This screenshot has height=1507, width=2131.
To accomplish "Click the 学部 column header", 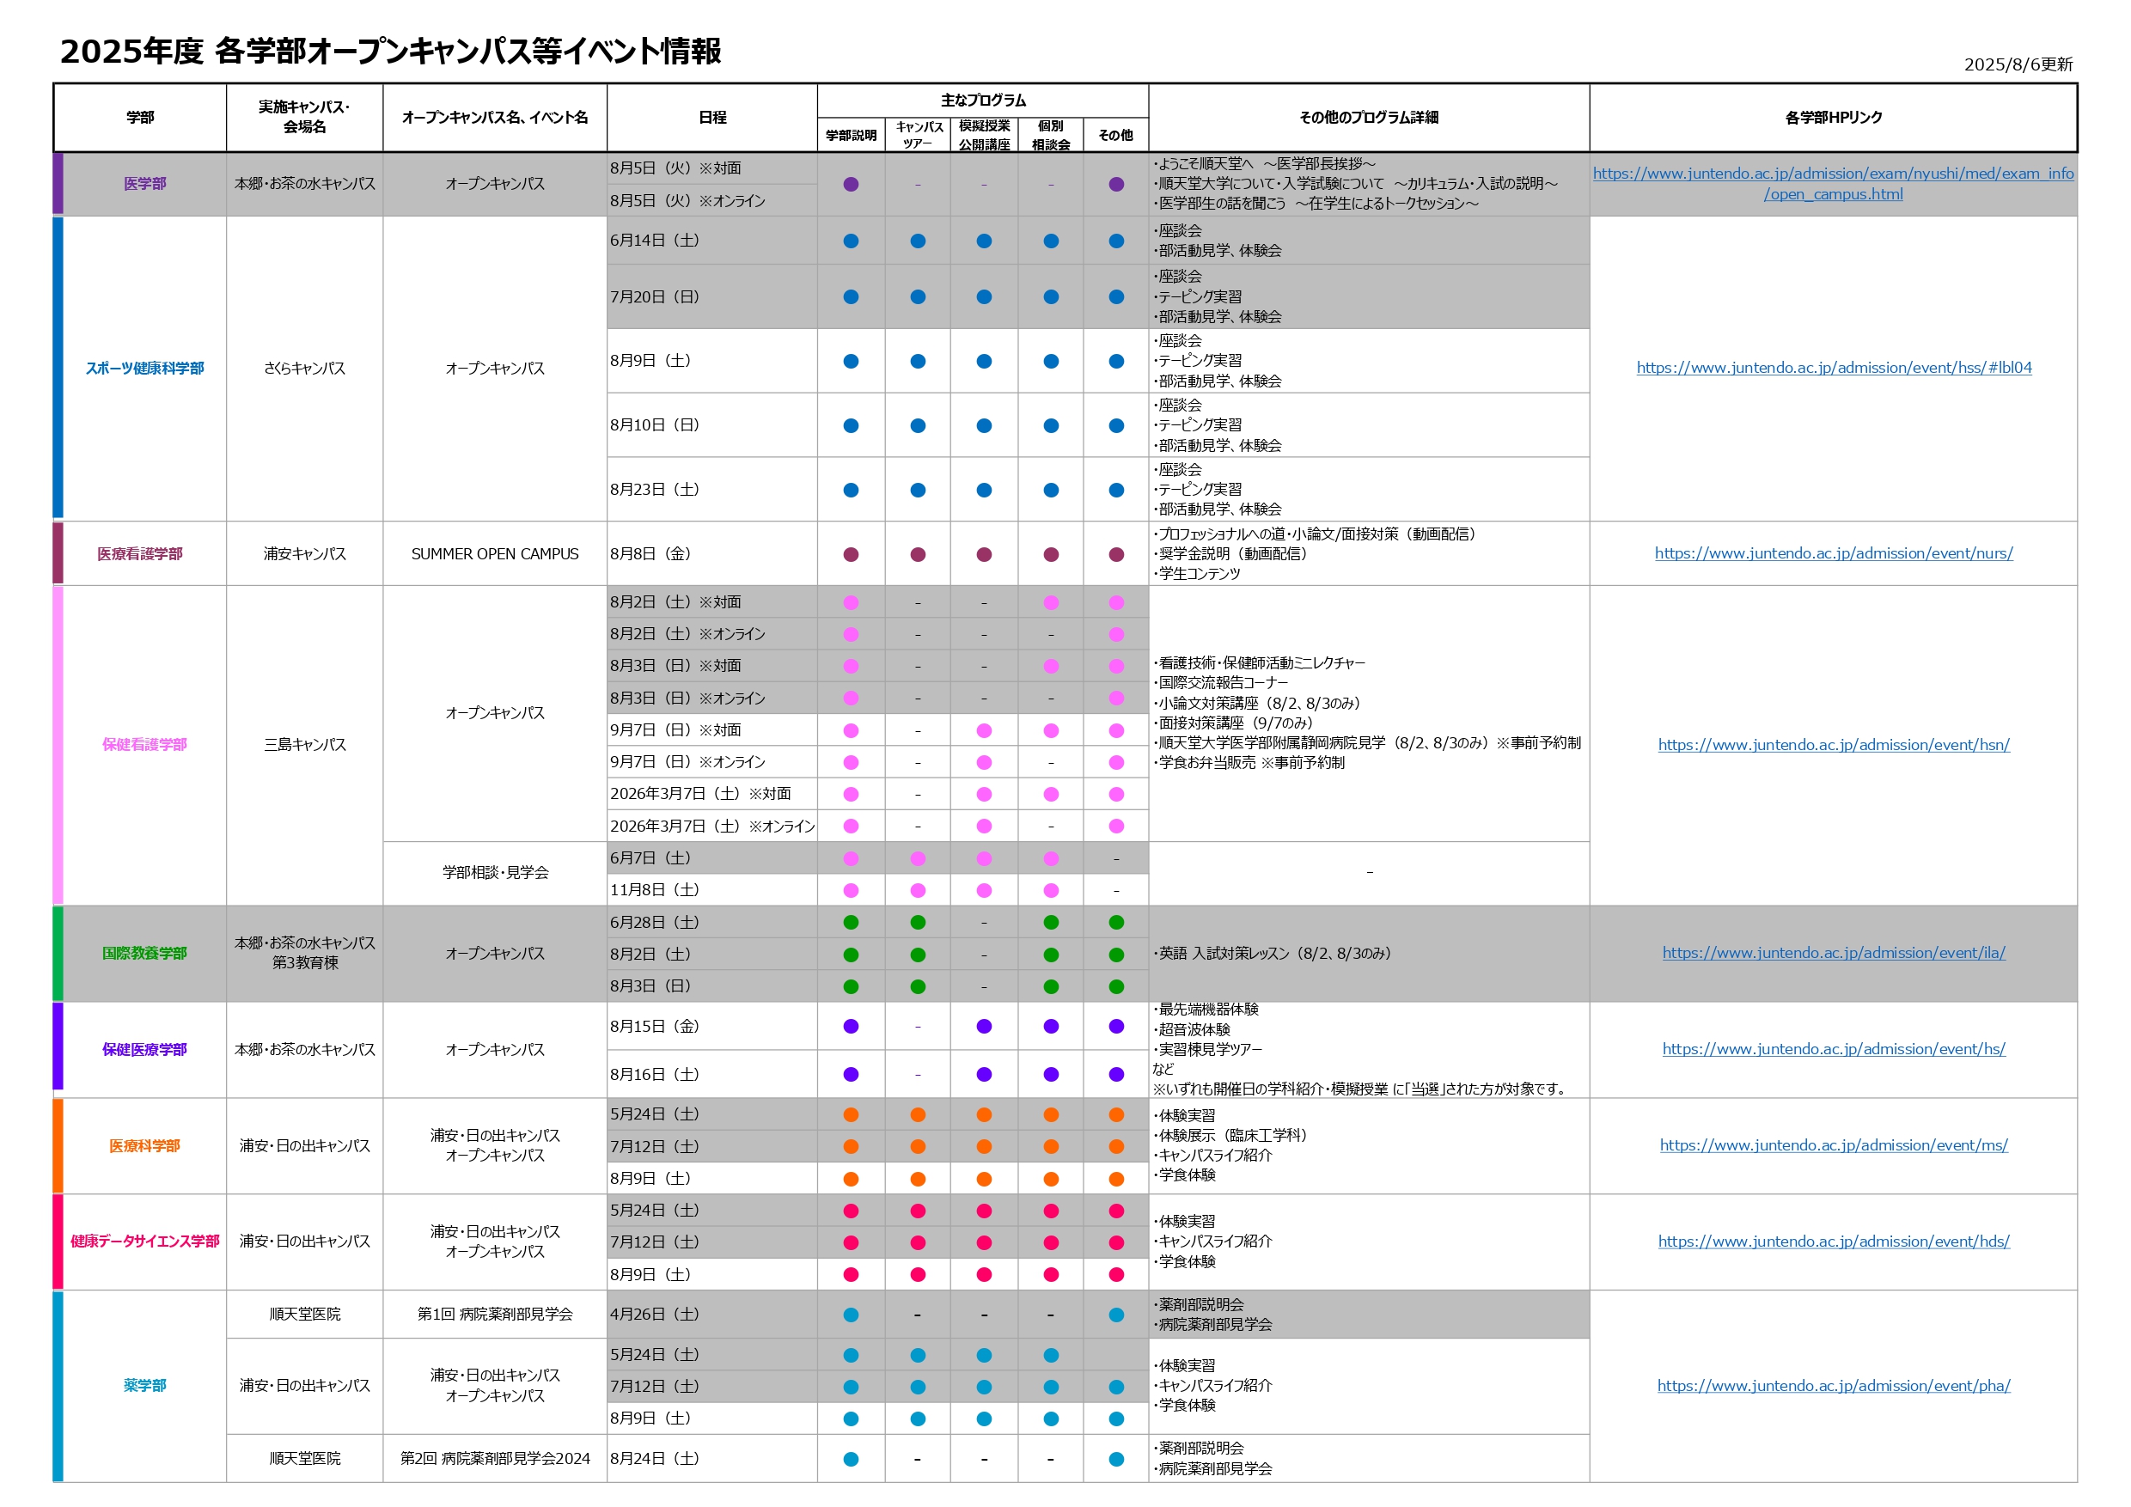I will tap(140, 117).
